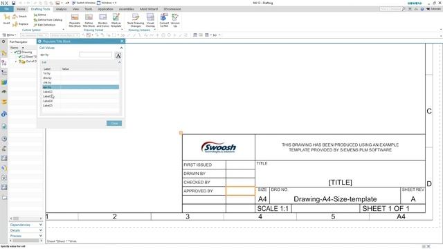Open the File tab
The image size is (443, 249).
tap(6, 9)
